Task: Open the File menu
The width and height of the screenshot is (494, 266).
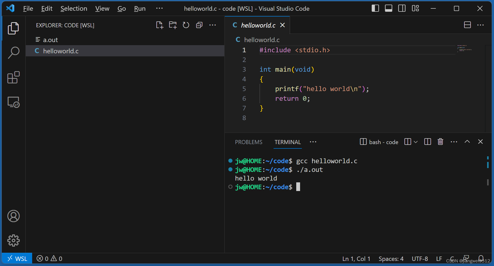Action: [x=28, y=8]
